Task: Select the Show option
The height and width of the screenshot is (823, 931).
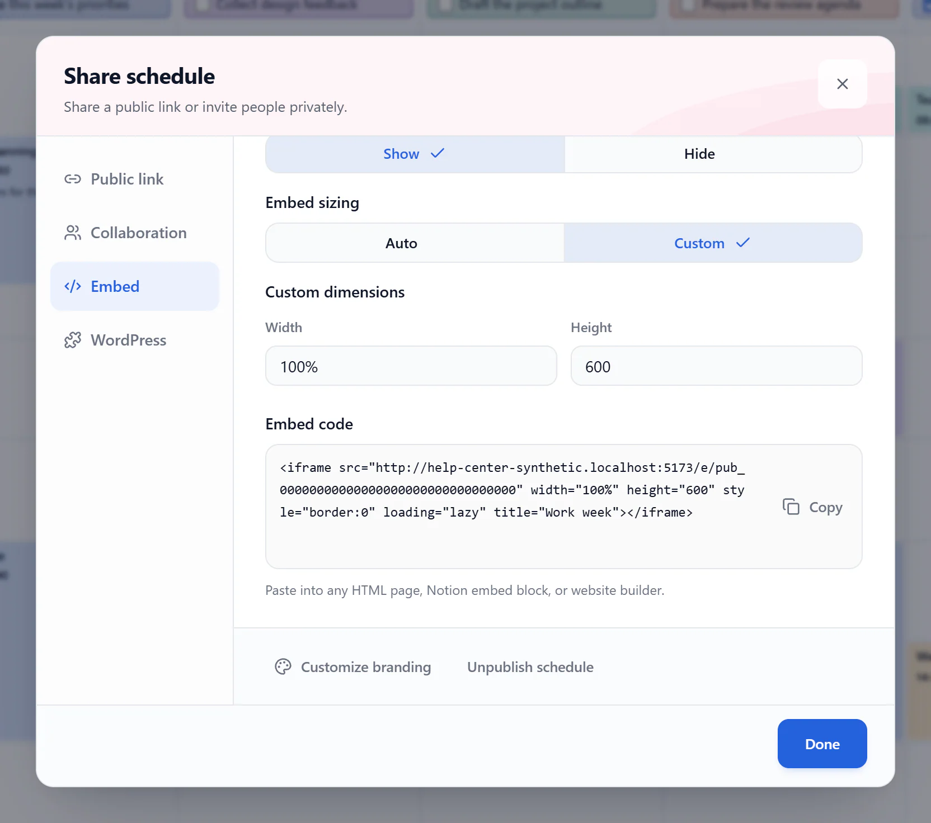Action: tap(415, 154)
